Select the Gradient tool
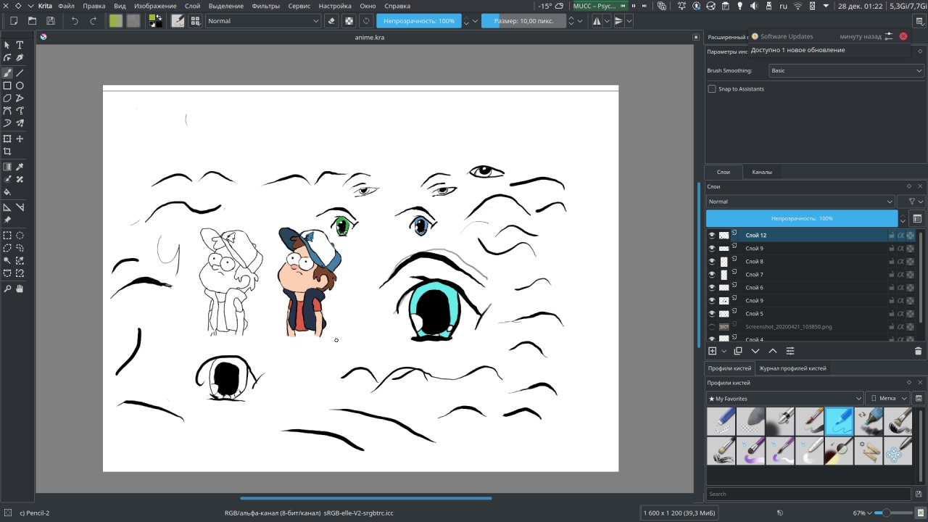 pos(7,167)
